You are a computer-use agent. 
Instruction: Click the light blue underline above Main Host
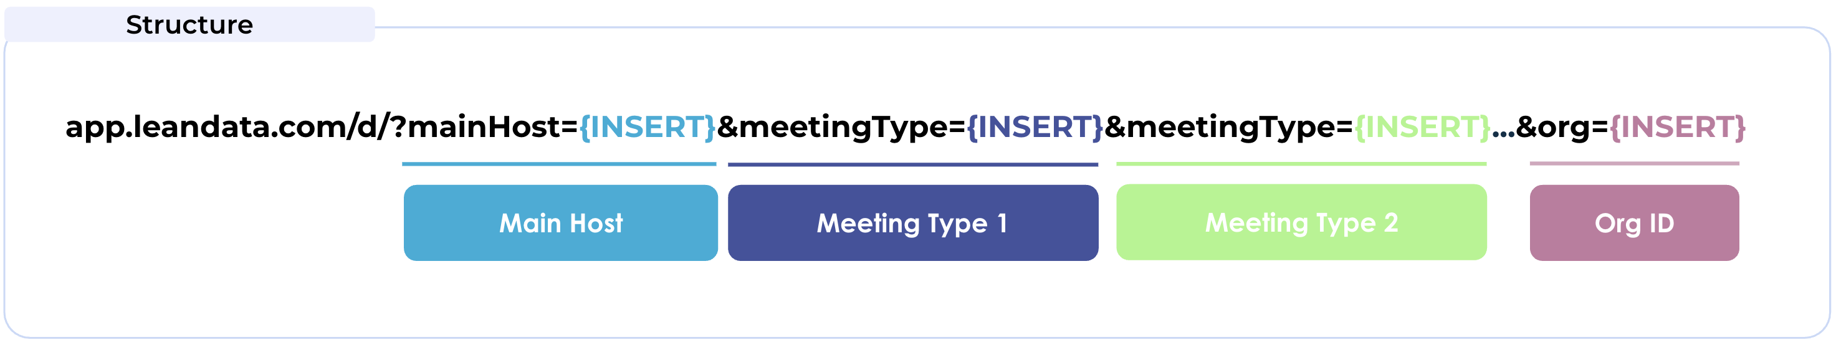[559, 164]
